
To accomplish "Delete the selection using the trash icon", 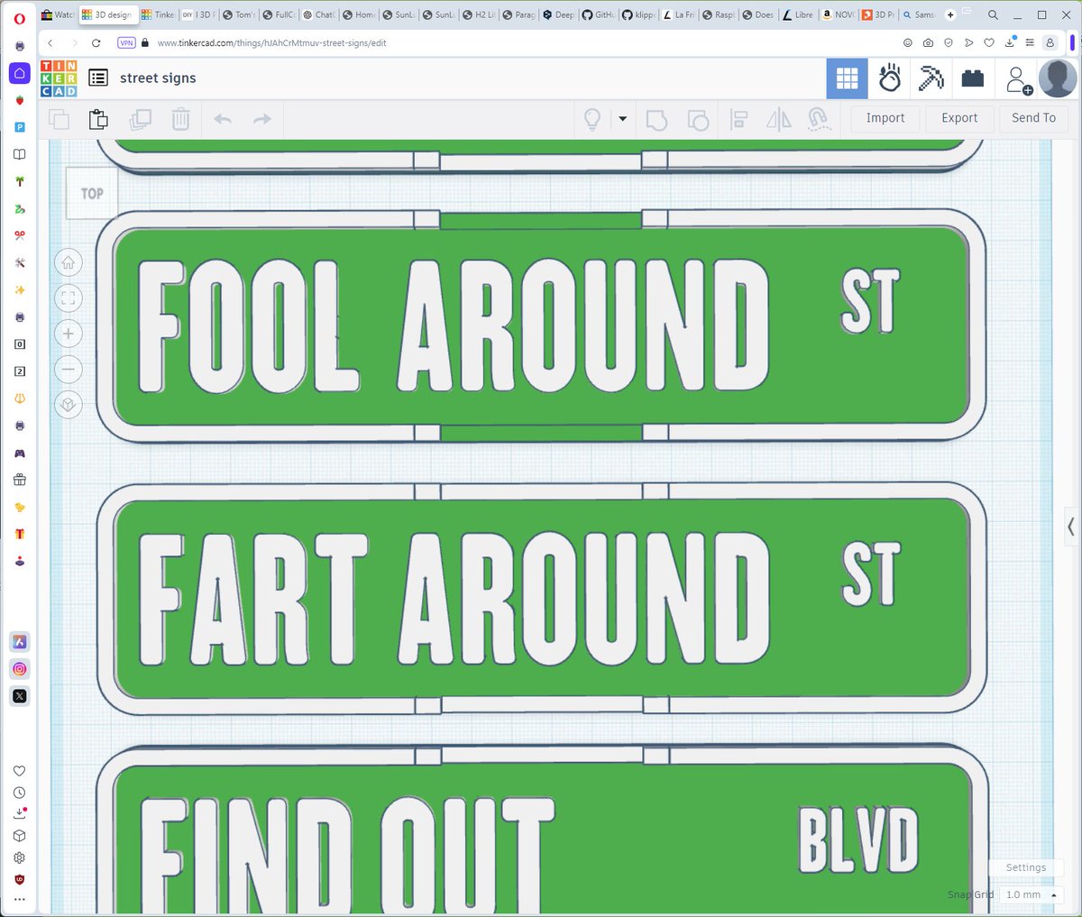I will [x=180, y=119].
